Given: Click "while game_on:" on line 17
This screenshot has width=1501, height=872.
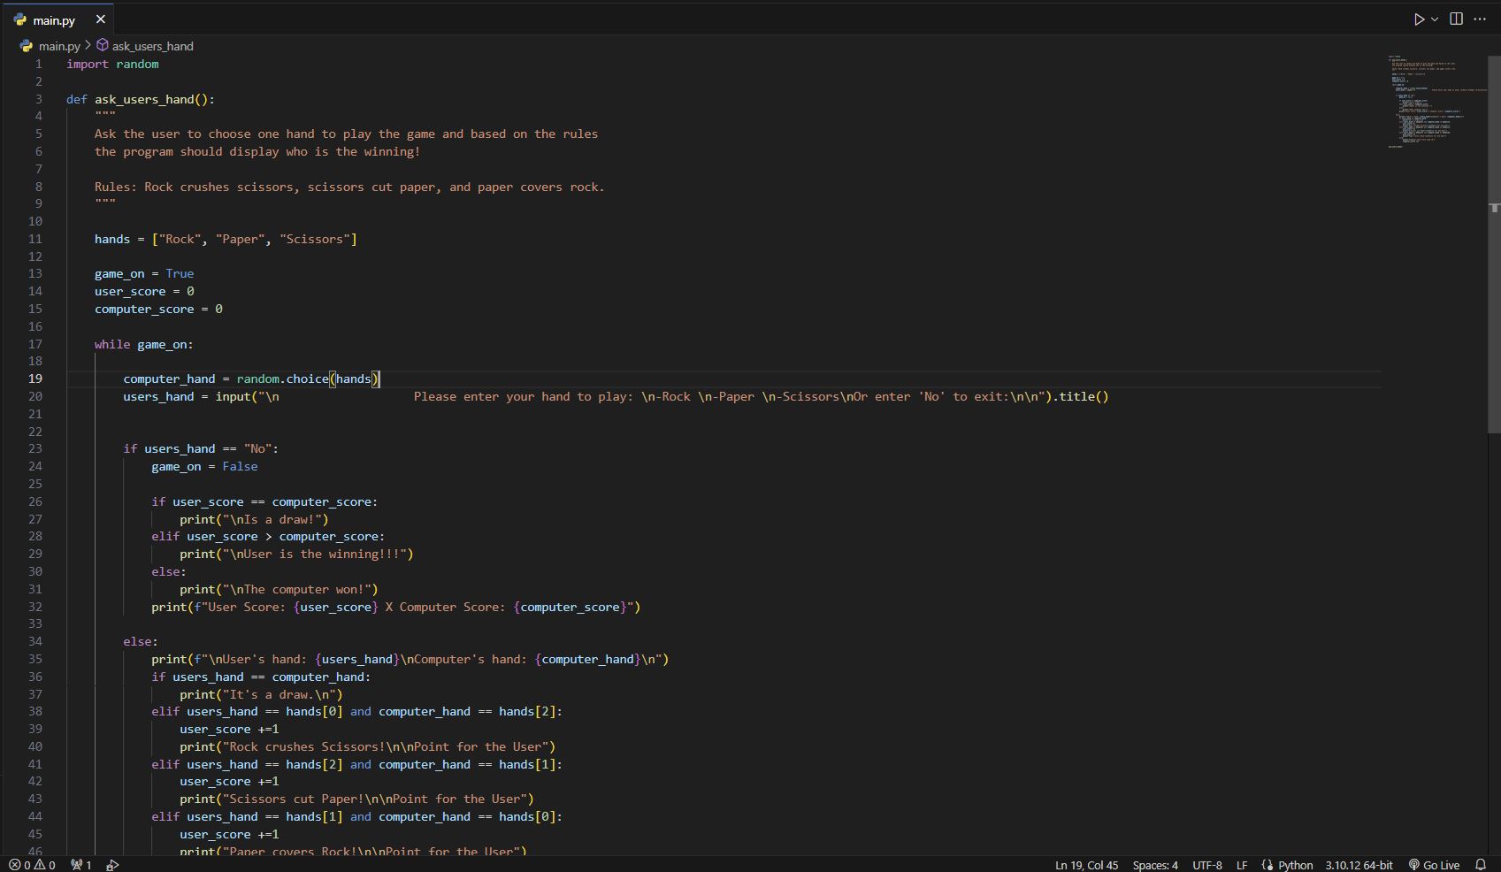Looking at the screenshot, I should pos(144,344).
